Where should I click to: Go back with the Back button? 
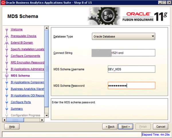click(x=110, y=126)
